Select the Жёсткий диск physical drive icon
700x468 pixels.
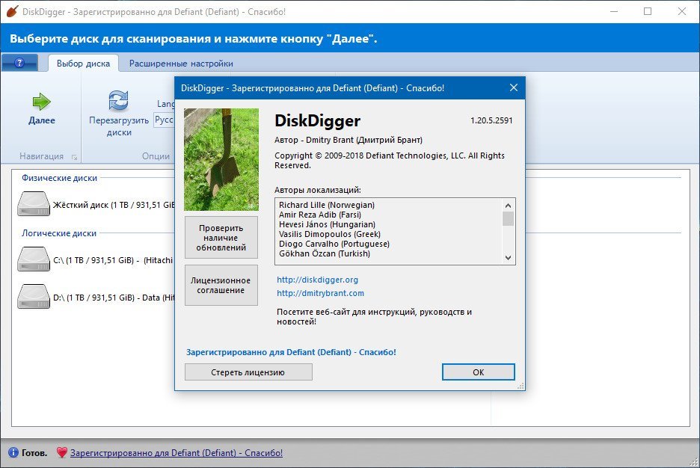pos(34,204)
